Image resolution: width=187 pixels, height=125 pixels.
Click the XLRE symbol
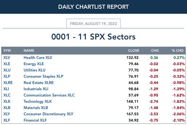(8, 83)
